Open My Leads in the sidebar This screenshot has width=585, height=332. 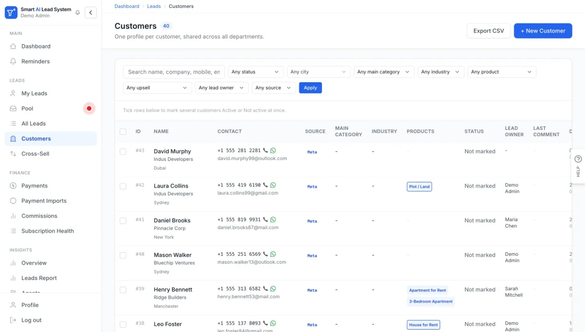pos(51,93)
